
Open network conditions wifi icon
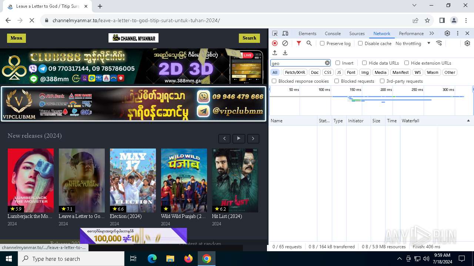pos(439,43)
